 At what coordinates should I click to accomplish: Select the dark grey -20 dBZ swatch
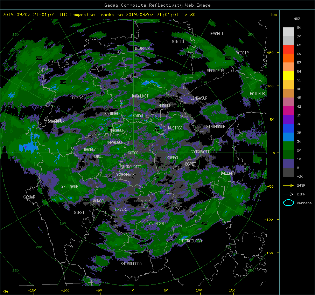pos(288,172)
